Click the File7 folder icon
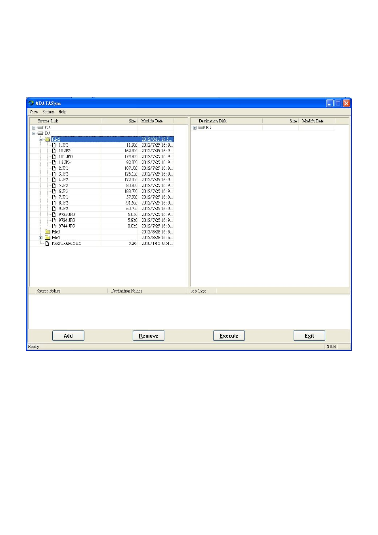378x535 pixels. tap(48, 237)
